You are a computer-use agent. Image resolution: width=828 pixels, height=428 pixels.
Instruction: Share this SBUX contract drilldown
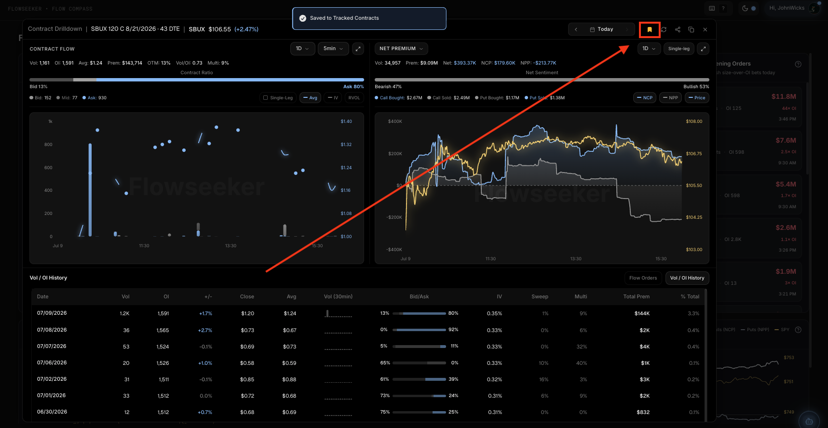(678, 29)
